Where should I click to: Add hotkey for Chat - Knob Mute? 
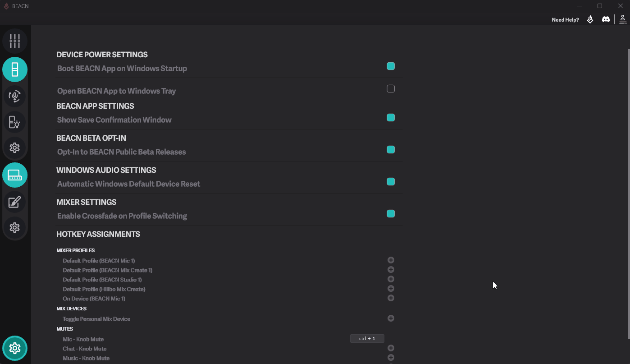point(391,348)
